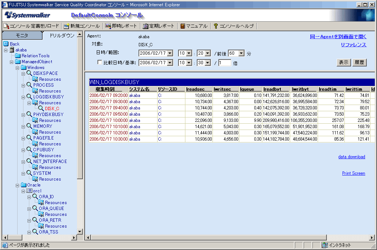Open the comparison minute dropdown showing 30
The width and height of the screenshot is (377, 250).
[208, 63]
